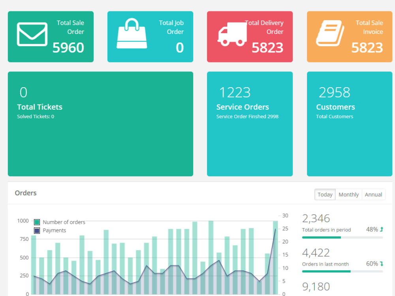Click the Payments legend label
395x296 pixels.
coord(55,230)
